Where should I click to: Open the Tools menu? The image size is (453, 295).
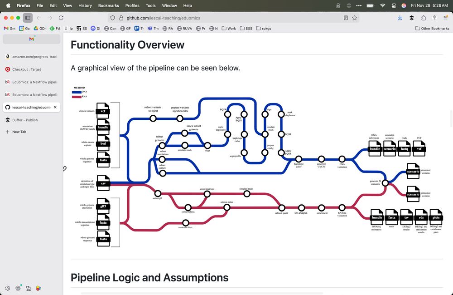click(150, 5)
